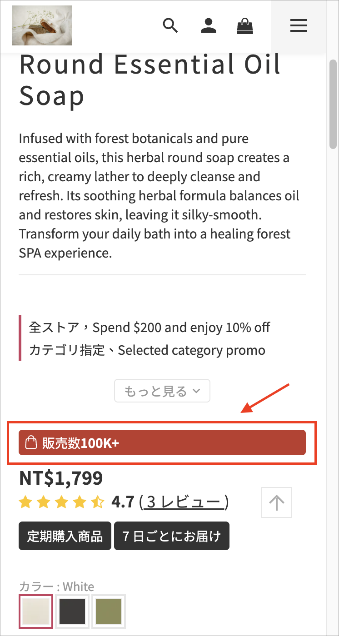Click the bag icon in sales badge
Image resolution: width=339 pixels, height=636 pixels.
tap(30, 442)
